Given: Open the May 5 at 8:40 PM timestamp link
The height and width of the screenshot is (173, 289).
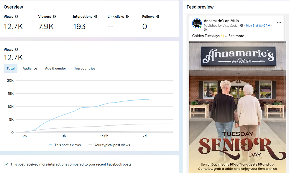Looking at the screenshot, I should point(258,26).
